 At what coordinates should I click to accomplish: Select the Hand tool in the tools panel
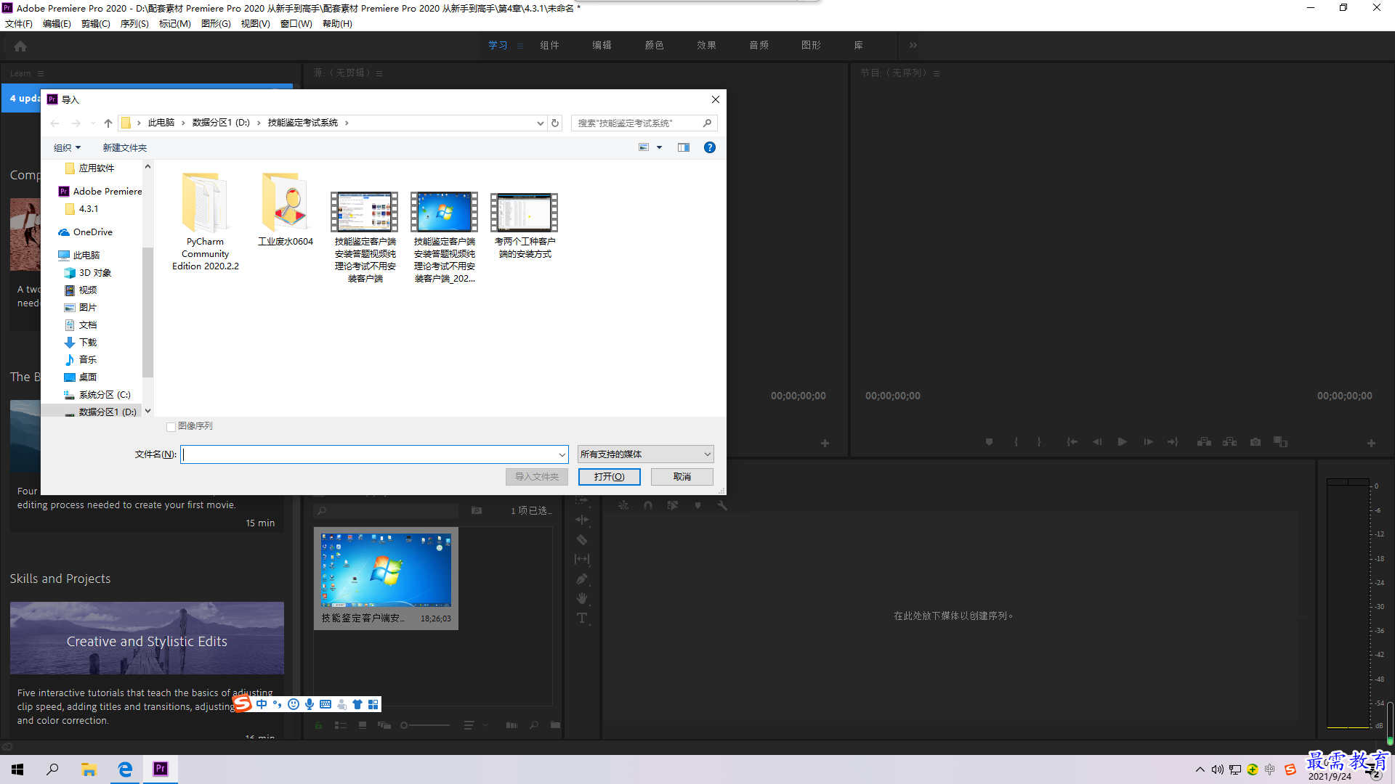pos(582,598)
